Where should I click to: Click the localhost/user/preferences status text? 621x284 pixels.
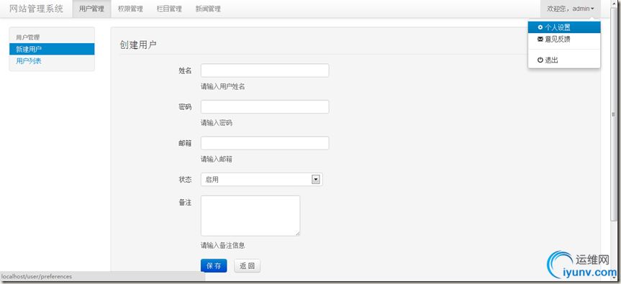[37, 277]
